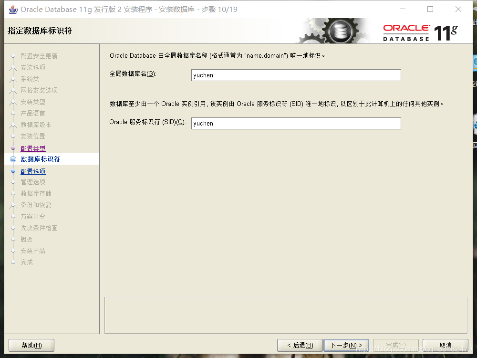
Task: Close the Oracle installer window
Action: pyautogui.click(x=458, y=10)
